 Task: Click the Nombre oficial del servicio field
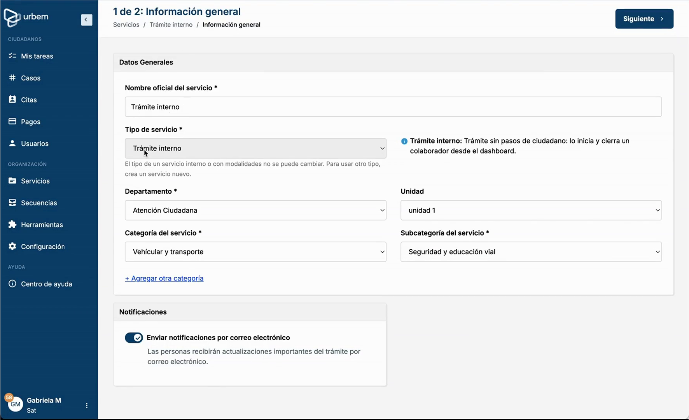[x=393, y=107]
